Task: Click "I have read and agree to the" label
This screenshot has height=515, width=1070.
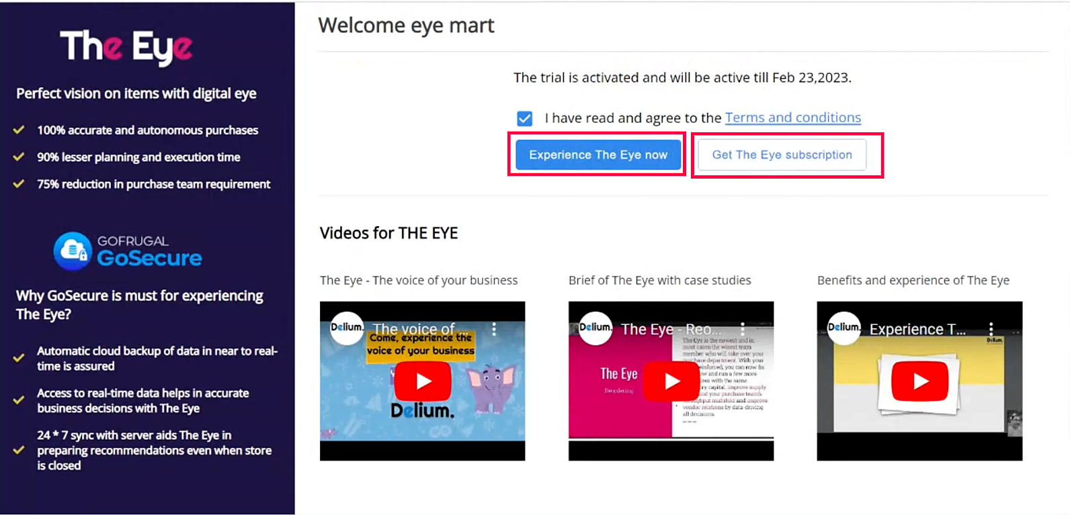Action: (x=633, y=118)
